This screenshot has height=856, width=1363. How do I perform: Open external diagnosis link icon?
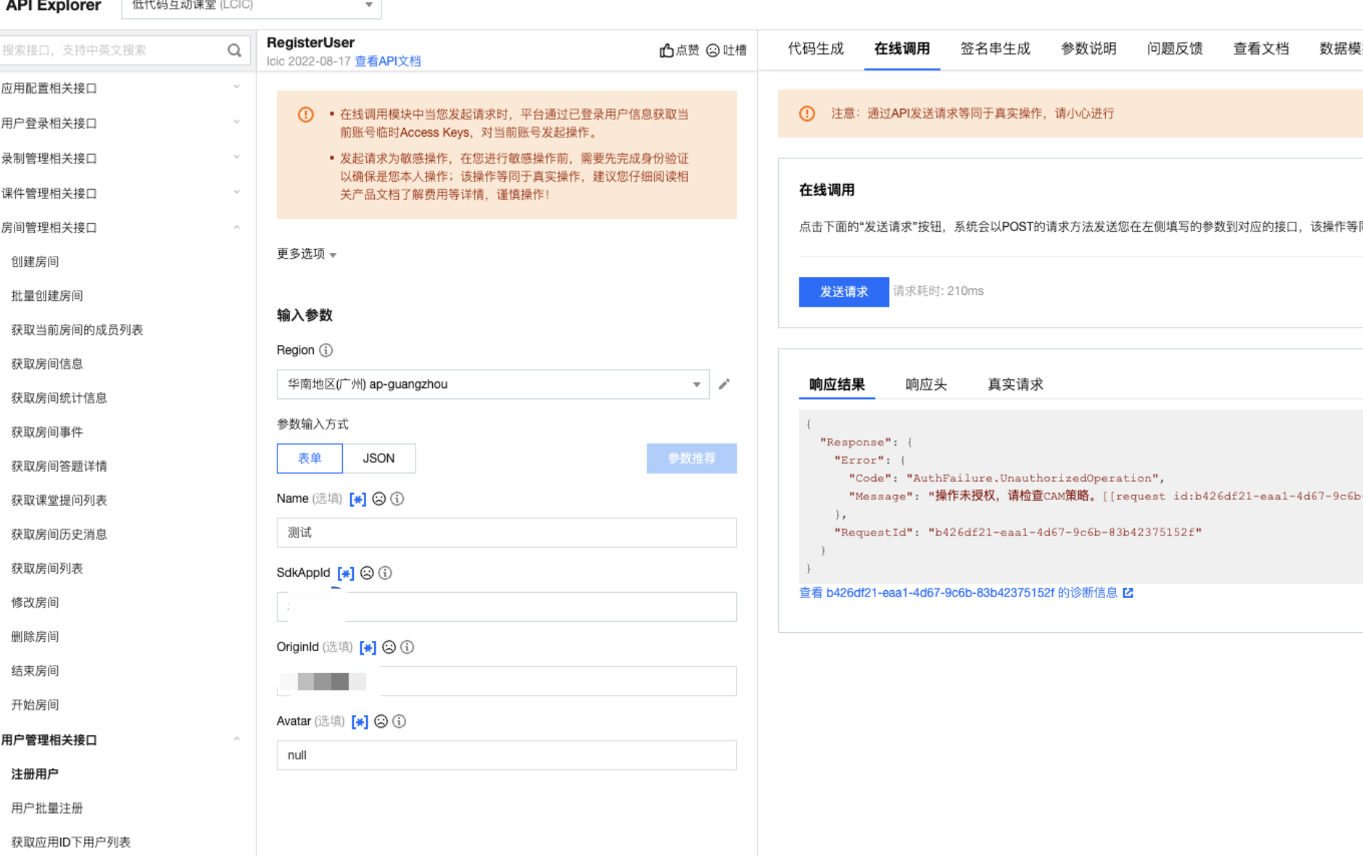(x=1128, y=593)
